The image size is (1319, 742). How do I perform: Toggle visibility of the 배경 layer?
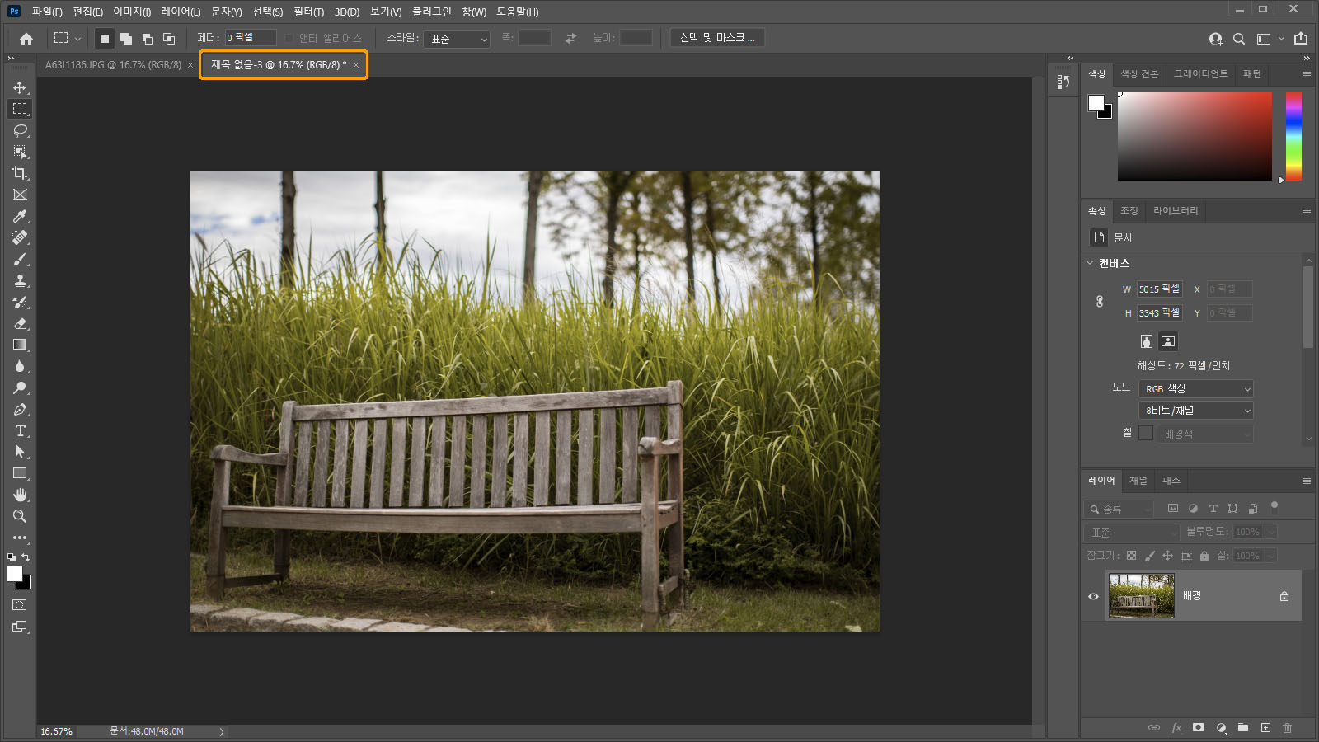(1093, 596)
